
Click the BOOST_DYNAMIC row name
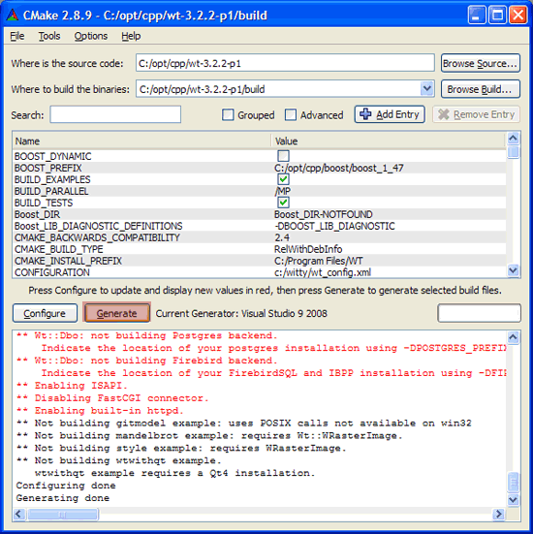point(52,156)
